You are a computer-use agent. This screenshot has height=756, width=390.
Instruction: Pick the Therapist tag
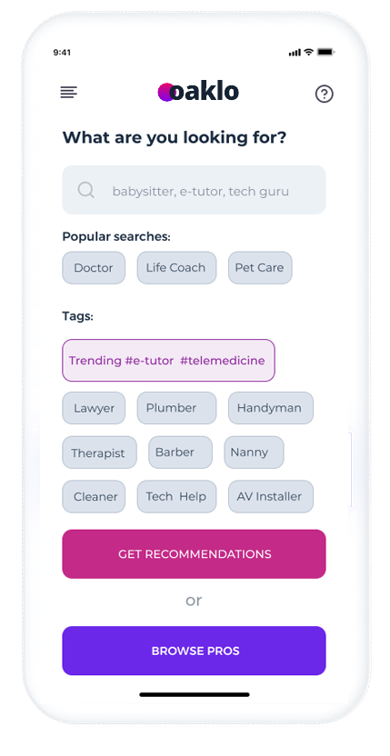point(99,453)
